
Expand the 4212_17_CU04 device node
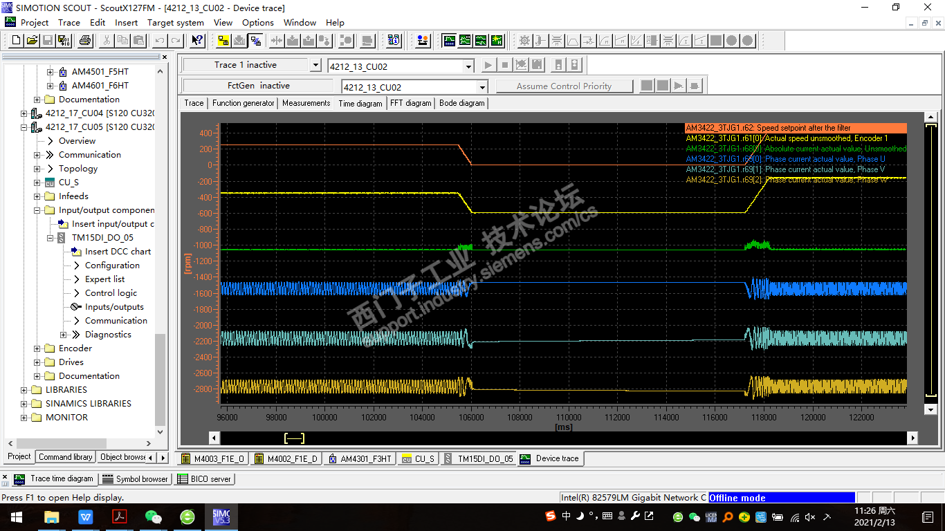(24, 113)
